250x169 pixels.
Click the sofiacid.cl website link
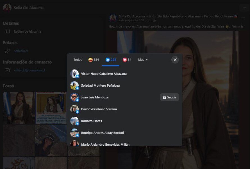21,51
